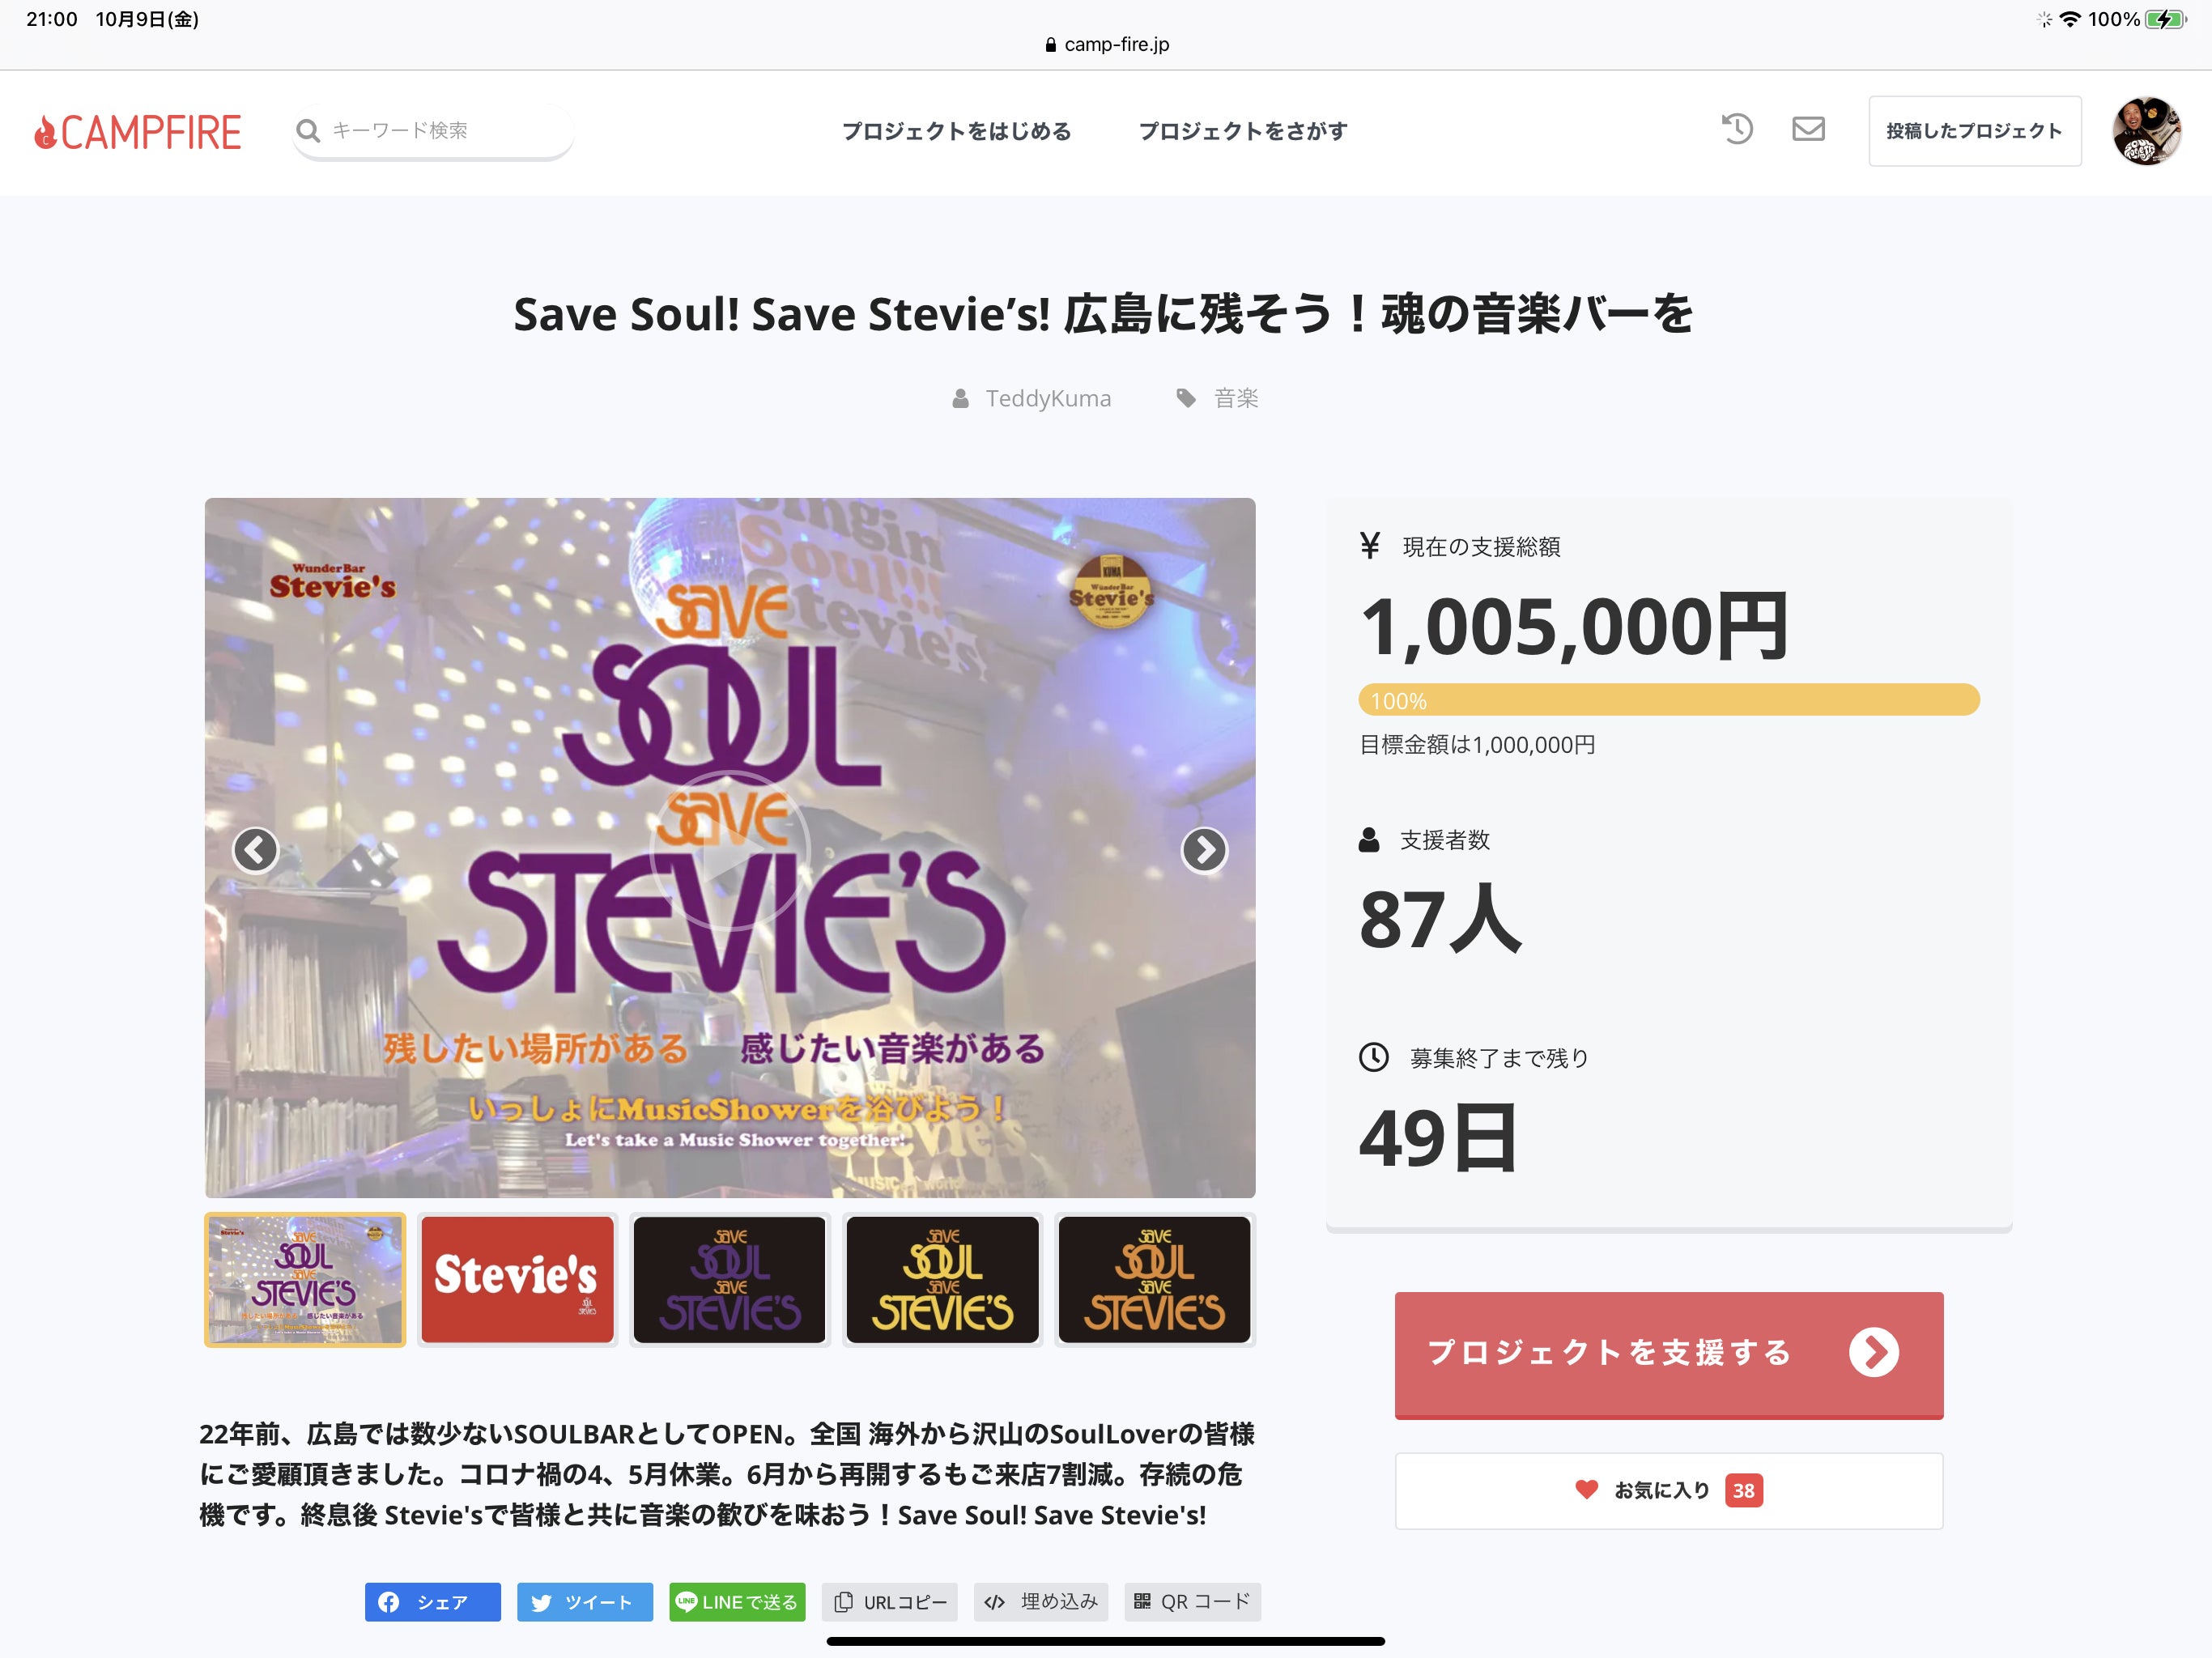Click the CAMPFIRE logo
The image size is (2212, 1658).
[138, 132]
